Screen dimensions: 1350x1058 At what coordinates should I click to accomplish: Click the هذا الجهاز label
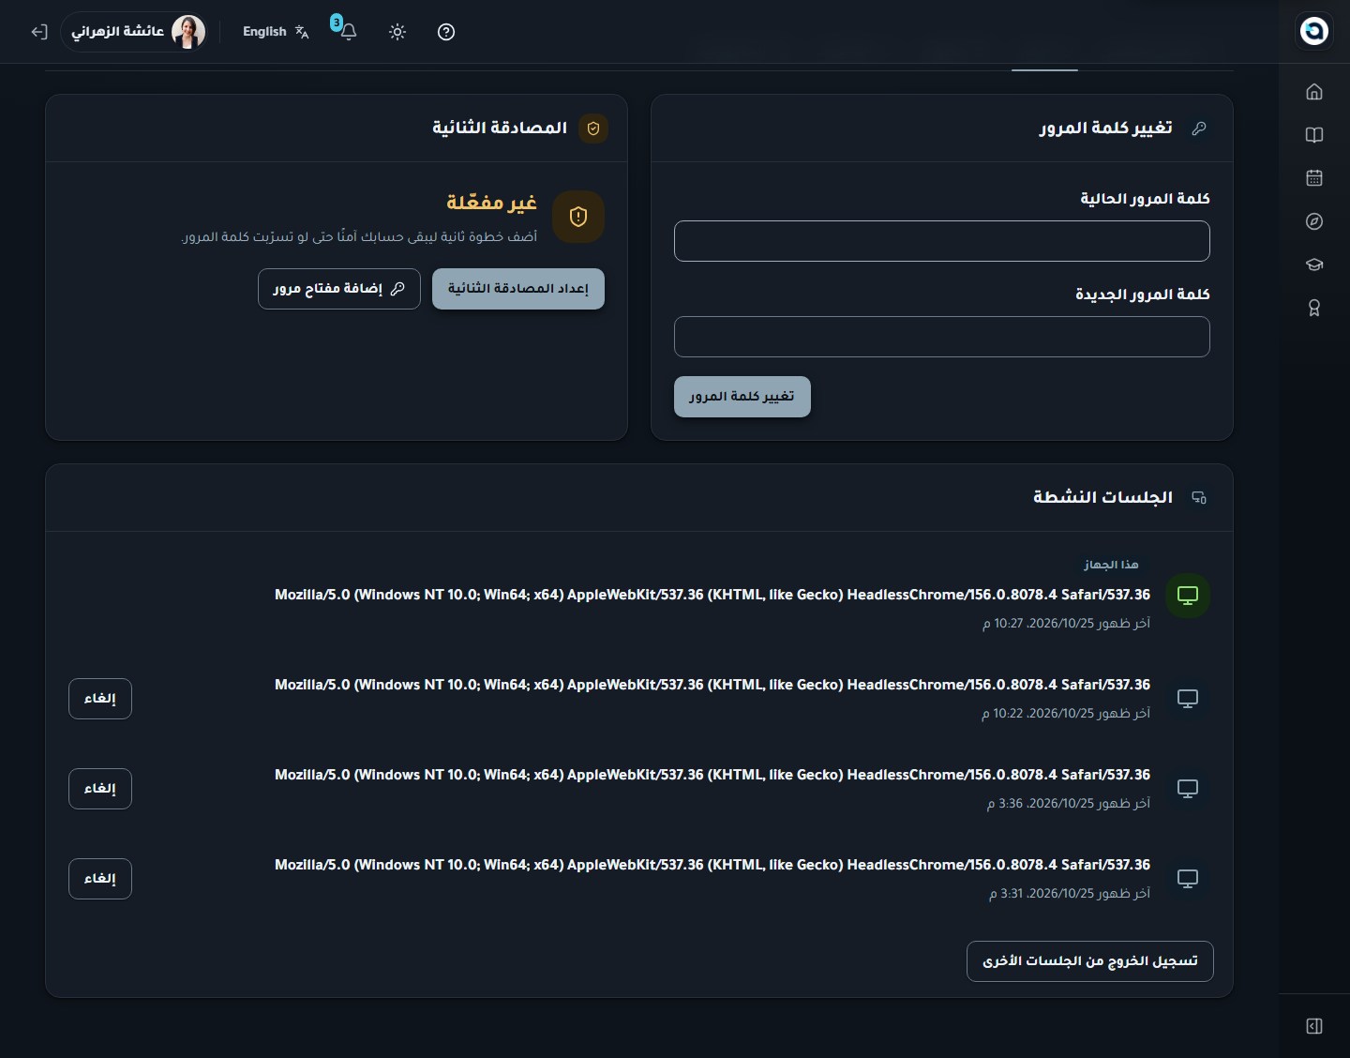click(x=1111, y=565)
